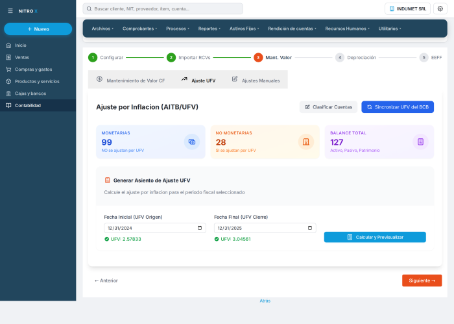Click the Productos y servicios box icon
The height and width of the screenshot is (324, 454).
pos(8,81)
